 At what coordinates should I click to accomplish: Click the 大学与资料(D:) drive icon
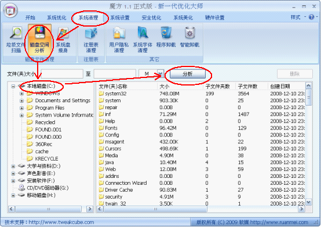tap(21, 166)
